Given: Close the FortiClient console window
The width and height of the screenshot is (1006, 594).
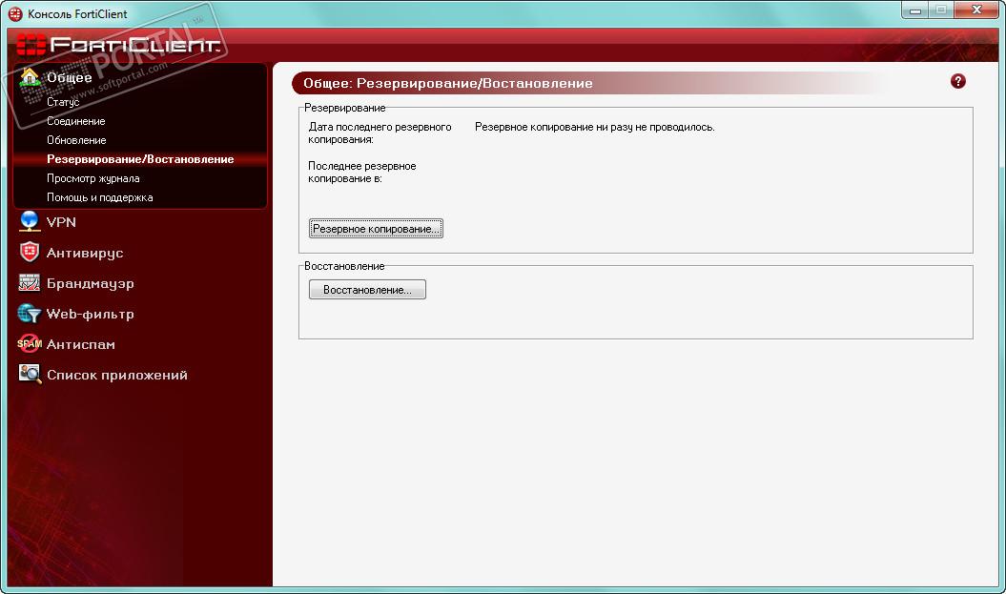Looking at the screenshot, I should click(x=976, y=10).
